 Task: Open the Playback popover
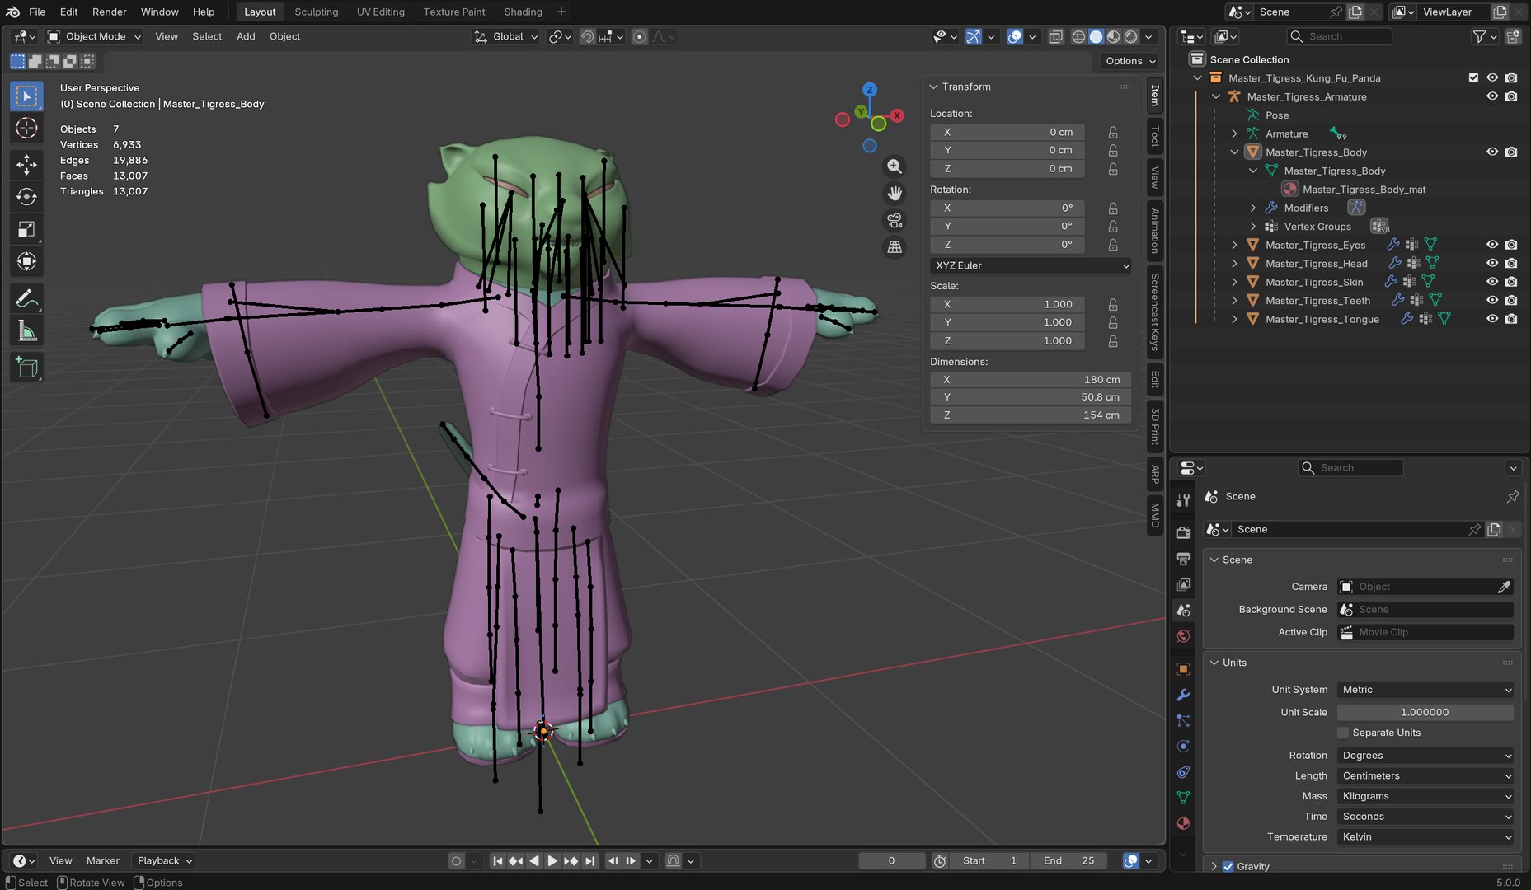[x=163, y=860]
